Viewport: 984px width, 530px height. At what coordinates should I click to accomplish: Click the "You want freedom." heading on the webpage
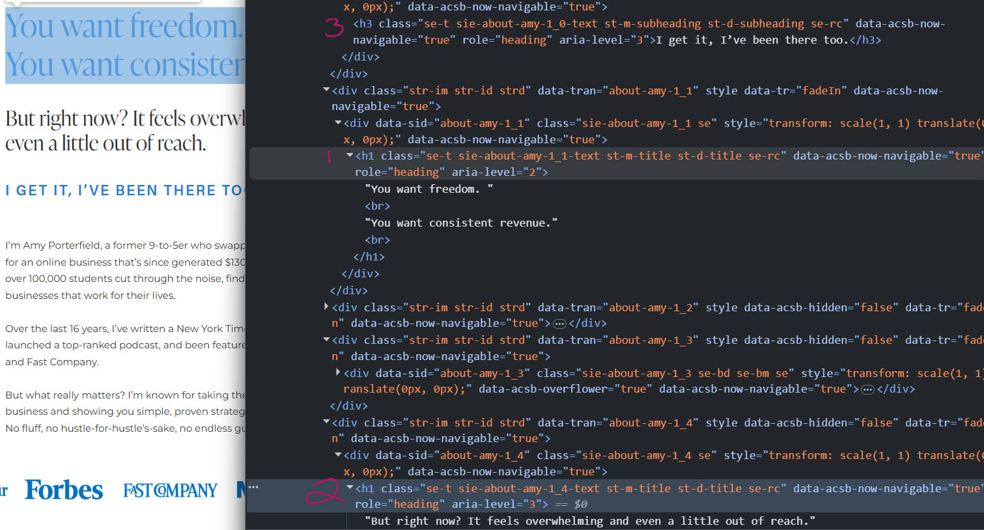click(124, 26)
